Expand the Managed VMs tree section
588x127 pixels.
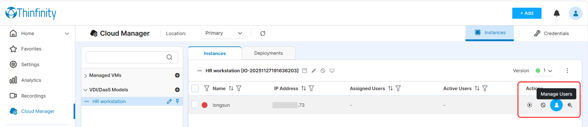(86, 76)
